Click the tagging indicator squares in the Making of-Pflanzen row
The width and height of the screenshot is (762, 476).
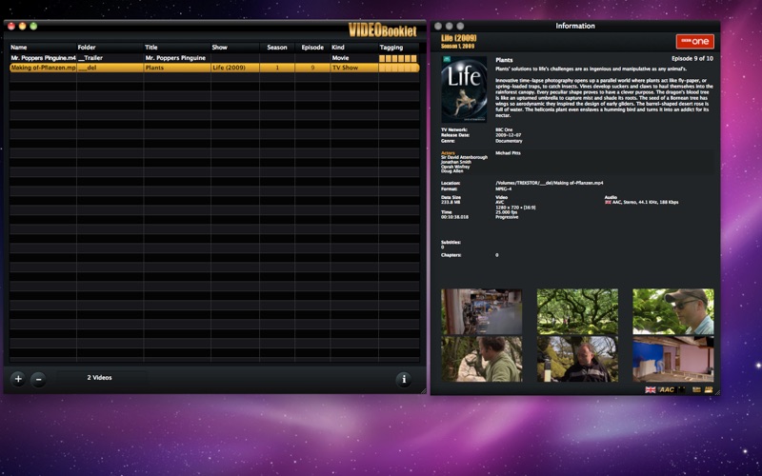[397, 68]
